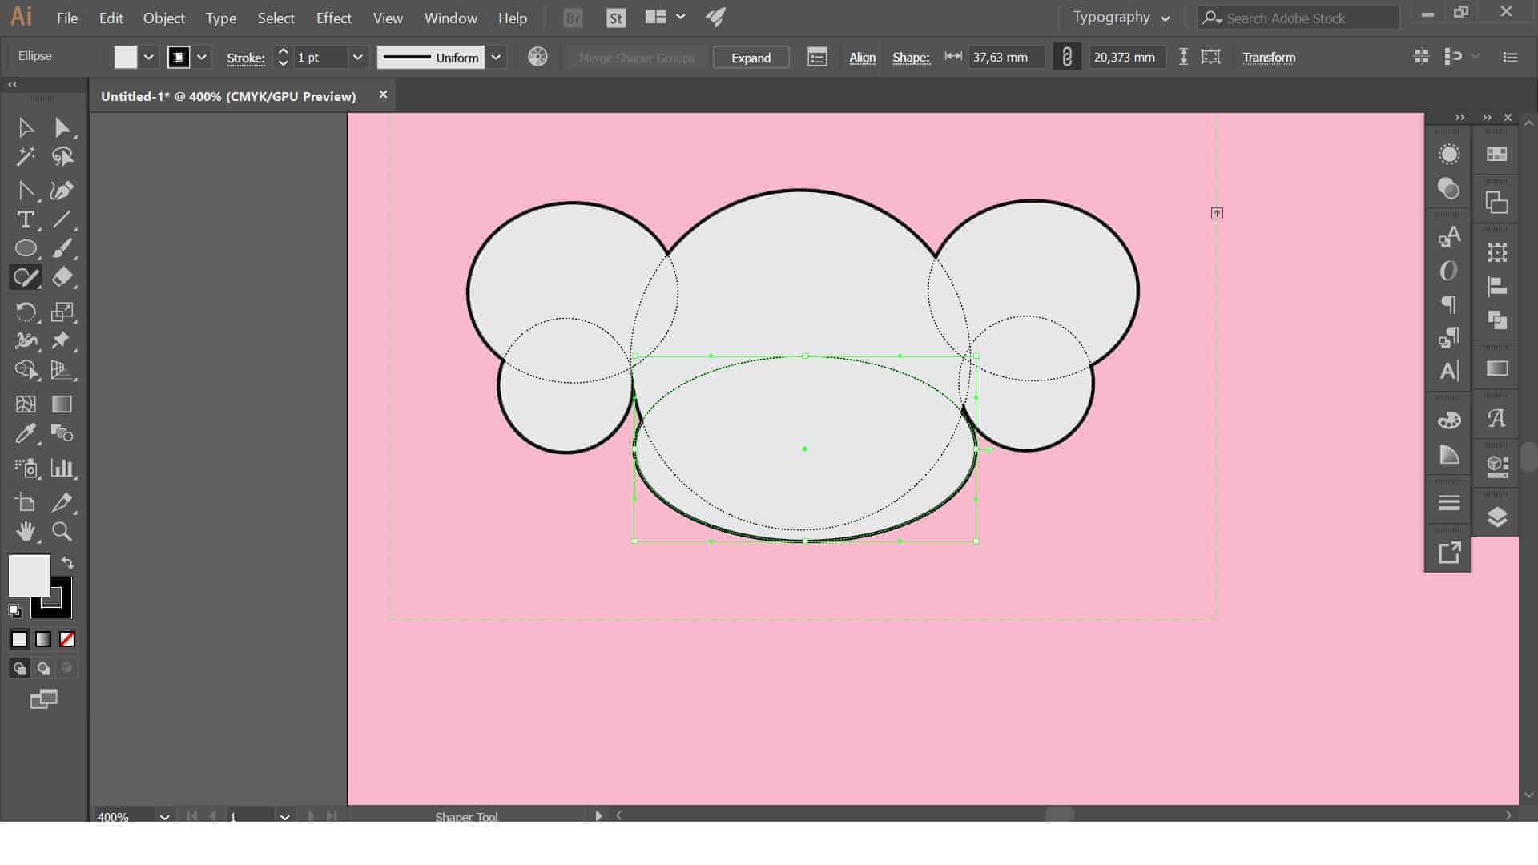
Task: Select the Lasso tool
Action: click(x=62, y=157)
